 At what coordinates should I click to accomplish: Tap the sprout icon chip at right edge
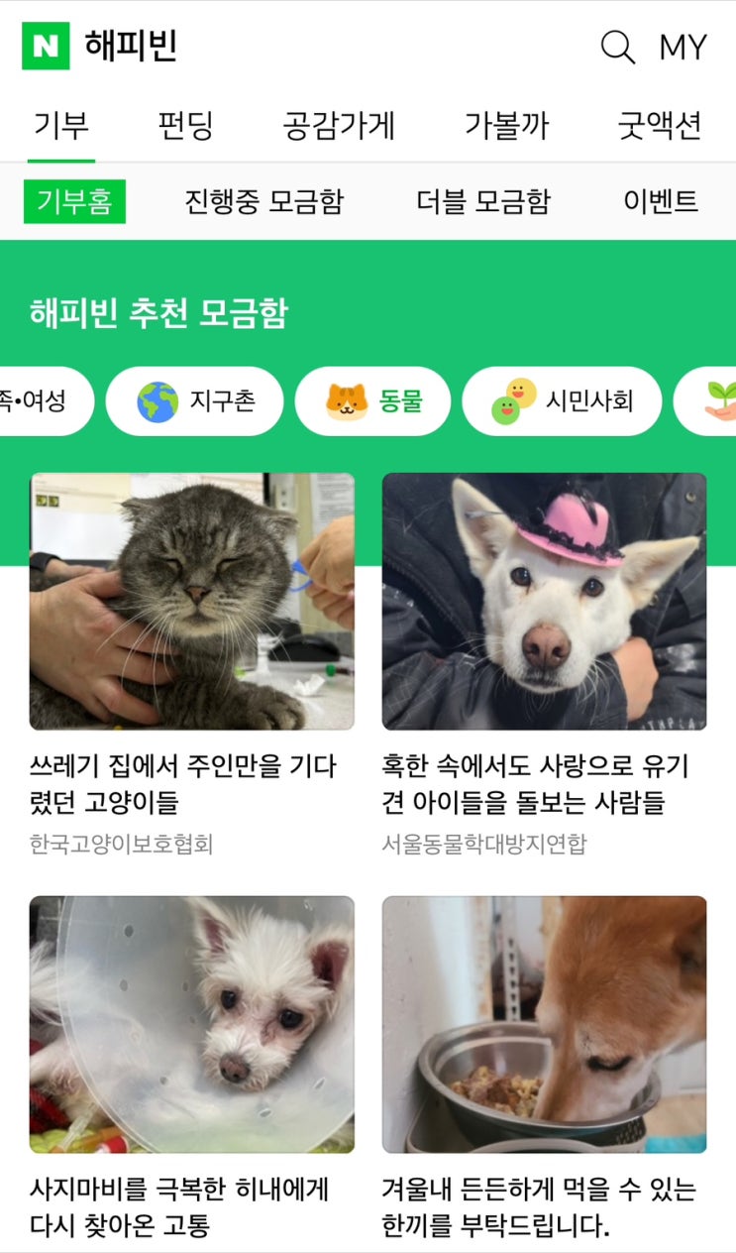705,401
